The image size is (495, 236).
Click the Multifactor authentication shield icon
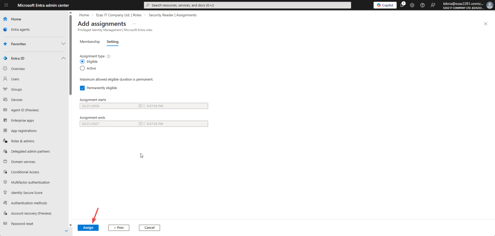(5, 182)
